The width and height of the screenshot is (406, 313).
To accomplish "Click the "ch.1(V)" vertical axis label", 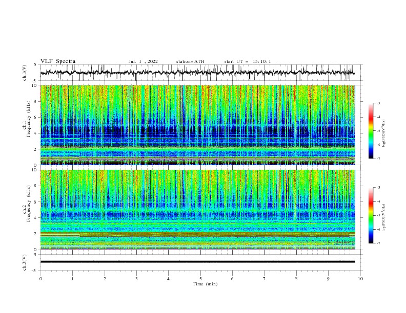I will [25, 73].
